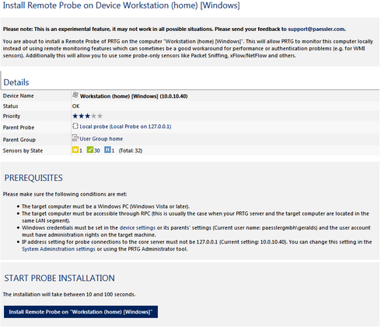Set priority to two stars
Screen dimensions: 381x329
coord(82,116)
